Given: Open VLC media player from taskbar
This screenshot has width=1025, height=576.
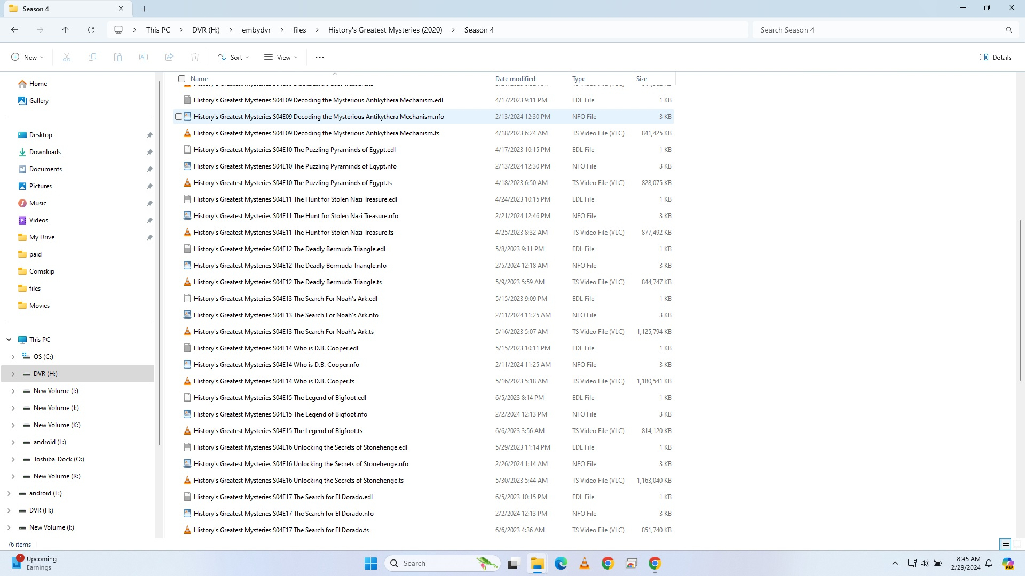Looking at the screenshot, I should click(585, 563).
